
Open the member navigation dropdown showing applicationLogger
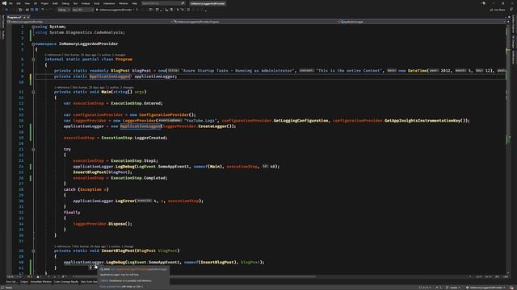pyautogui.click(x=422, y=22)
